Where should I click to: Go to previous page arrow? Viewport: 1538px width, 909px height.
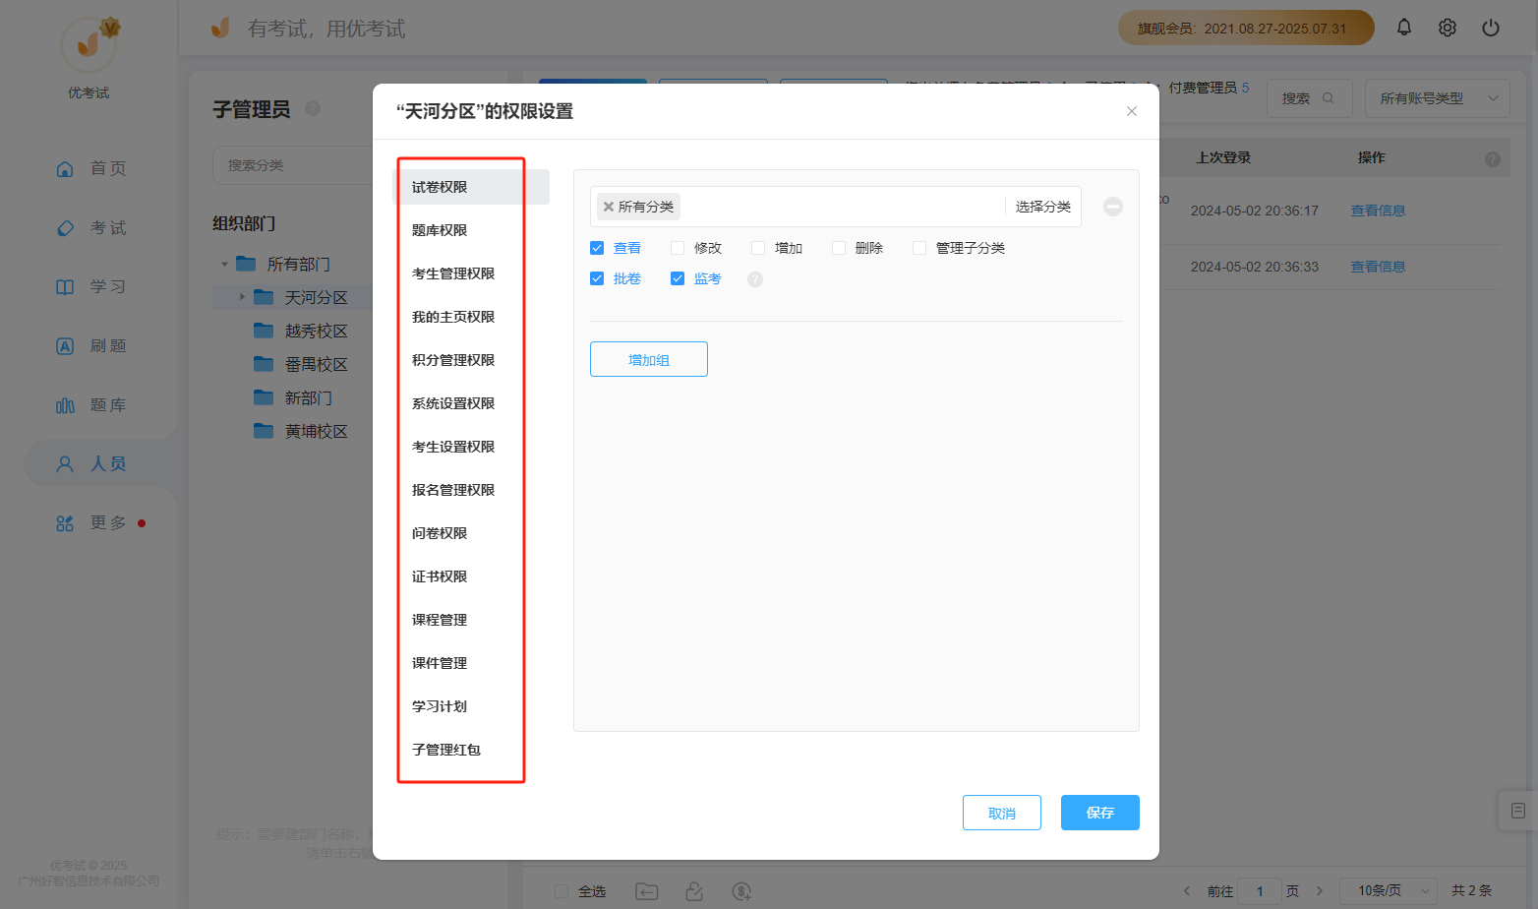pyautogui.click(x=1187, y=891)
